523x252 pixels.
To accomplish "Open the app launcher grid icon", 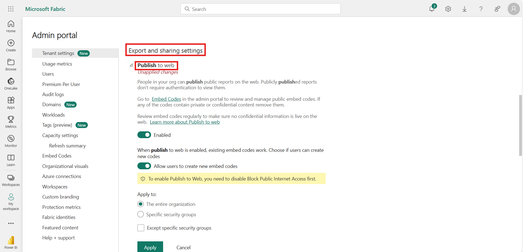I will 11,9.
